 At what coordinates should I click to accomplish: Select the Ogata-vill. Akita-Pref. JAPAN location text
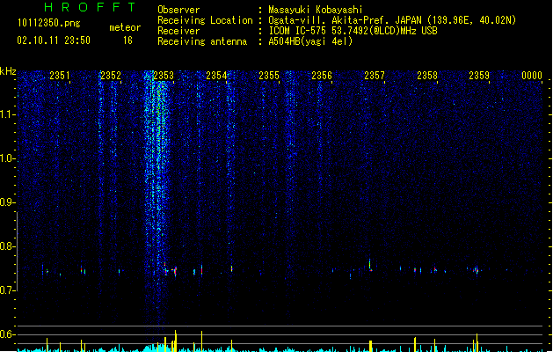(x=392, y=20)
